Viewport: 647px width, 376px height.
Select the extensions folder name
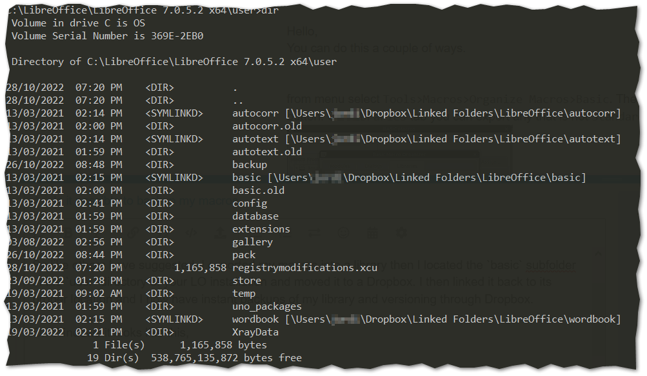tap(261, 229)
